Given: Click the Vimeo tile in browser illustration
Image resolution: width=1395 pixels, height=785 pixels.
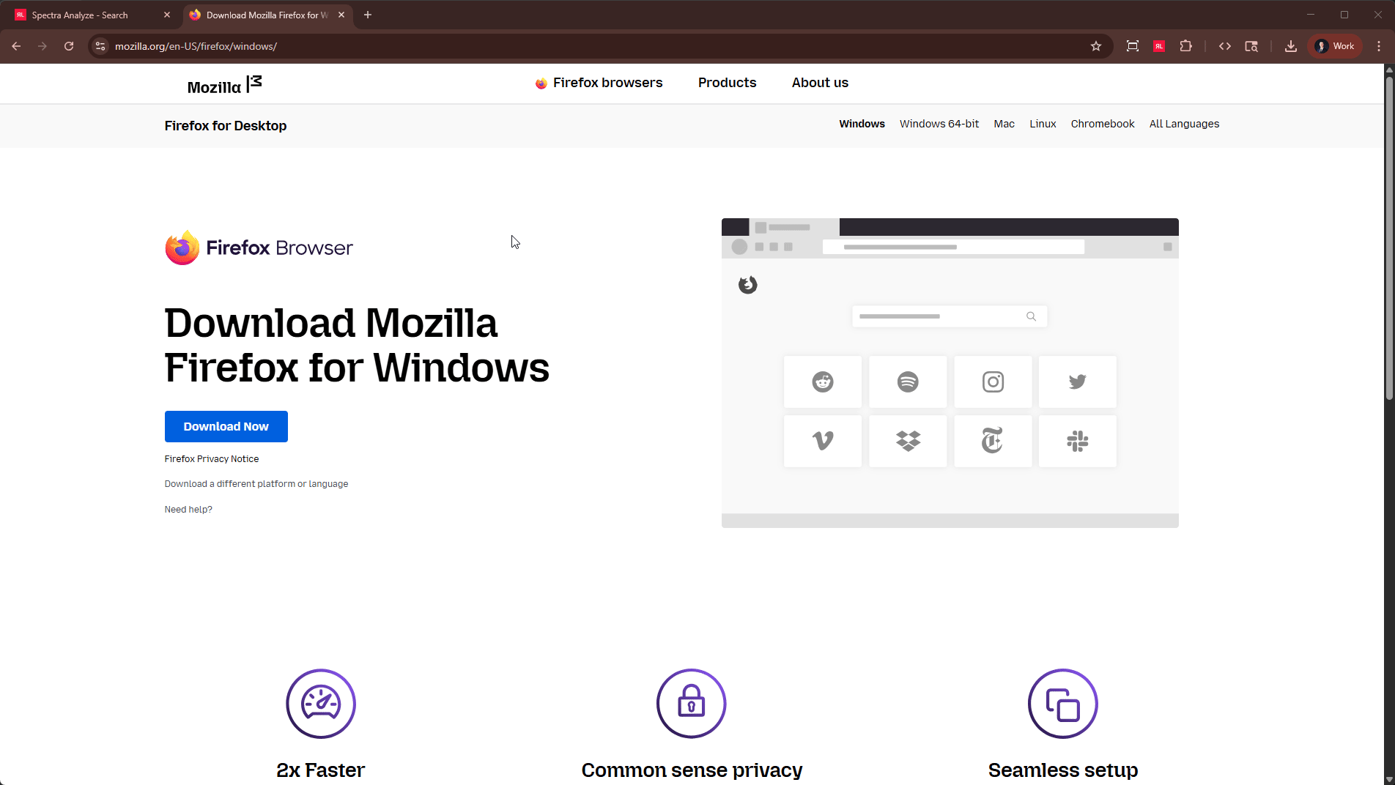Looking at the screenshot, I should tap(823, 441).
